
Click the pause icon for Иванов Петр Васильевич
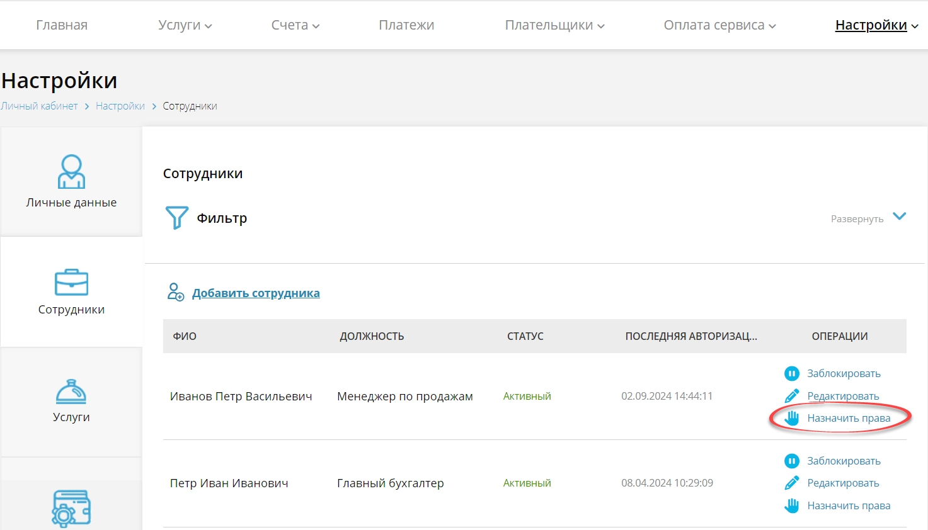tap(792, 374)
